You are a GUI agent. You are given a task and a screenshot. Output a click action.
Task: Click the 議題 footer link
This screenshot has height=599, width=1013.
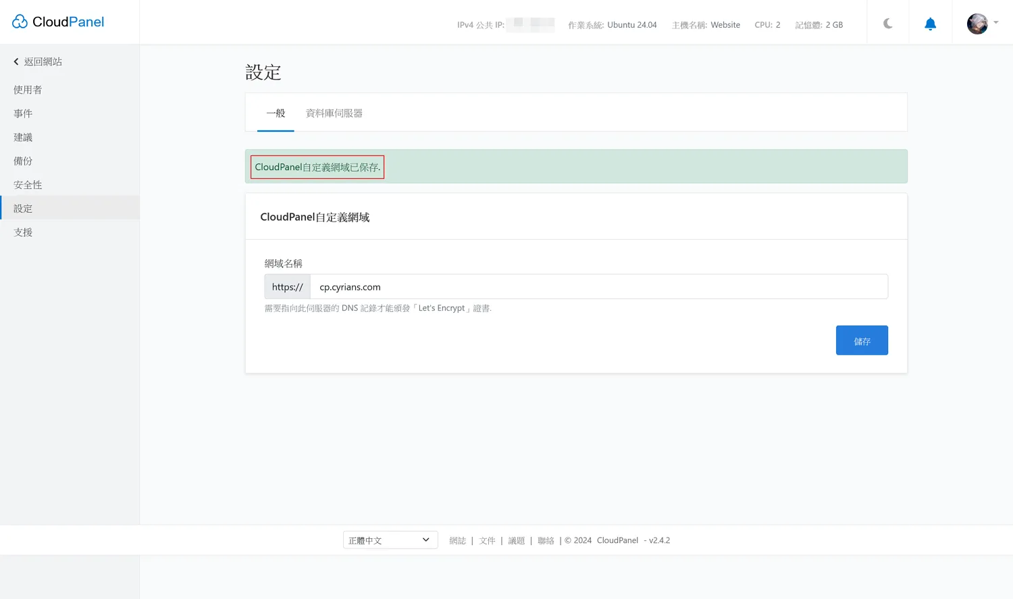click(x=516, y=540)
